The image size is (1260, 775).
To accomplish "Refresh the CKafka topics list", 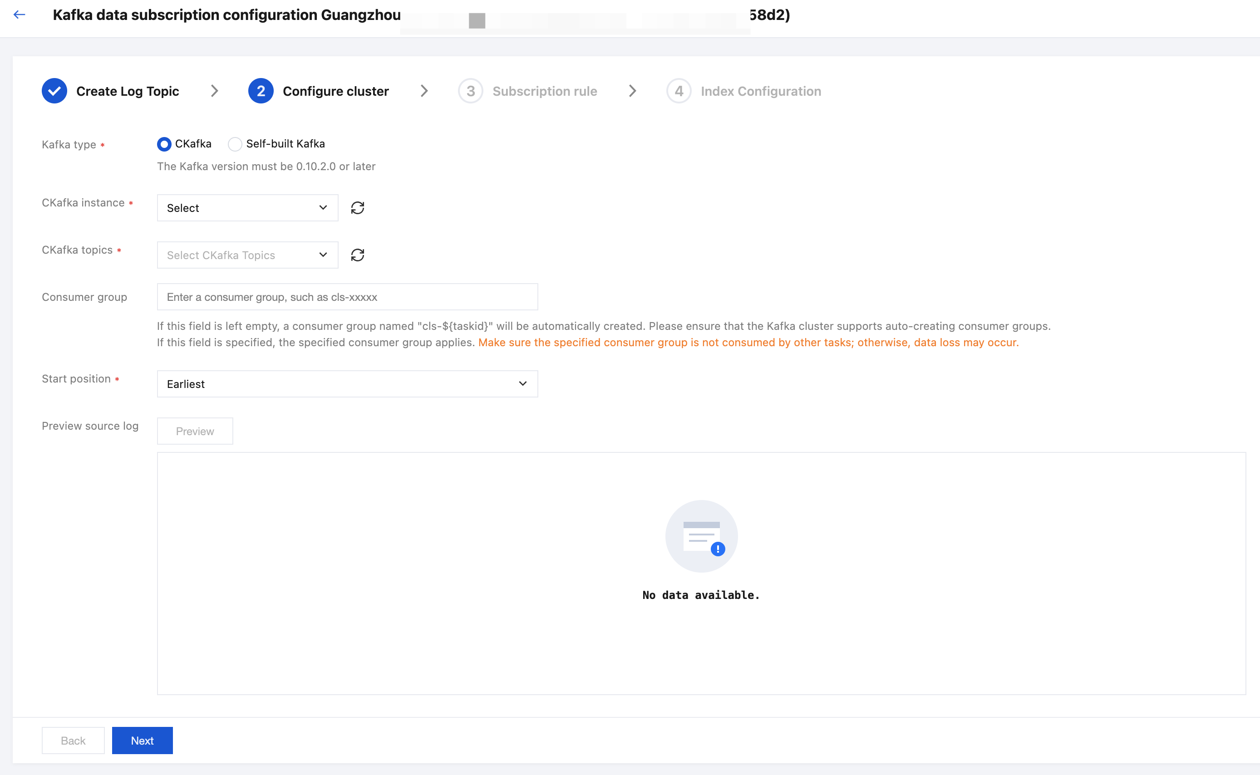I will point(357,255).
